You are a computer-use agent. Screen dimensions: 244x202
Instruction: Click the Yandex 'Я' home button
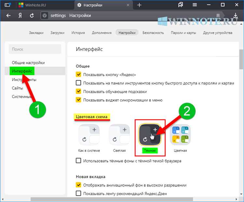20,15
